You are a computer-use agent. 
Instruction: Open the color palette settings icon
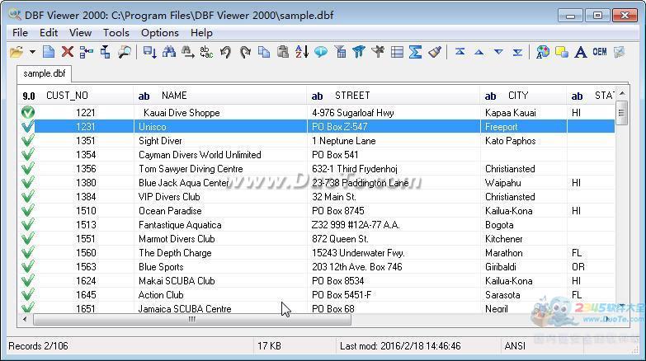(543, 52)
